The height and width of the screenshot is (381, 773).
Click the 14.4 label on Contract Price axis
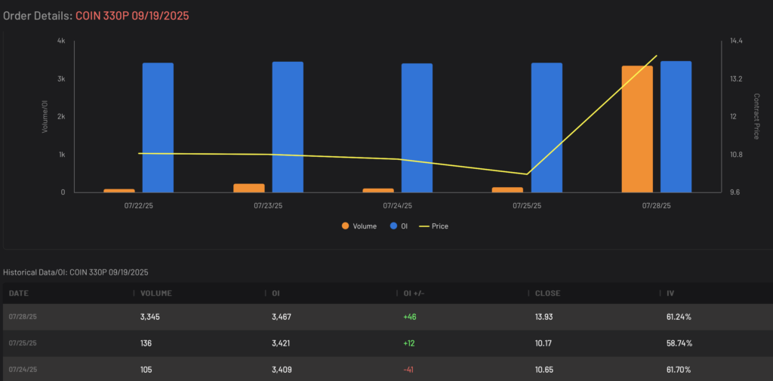tap(736, 41)
